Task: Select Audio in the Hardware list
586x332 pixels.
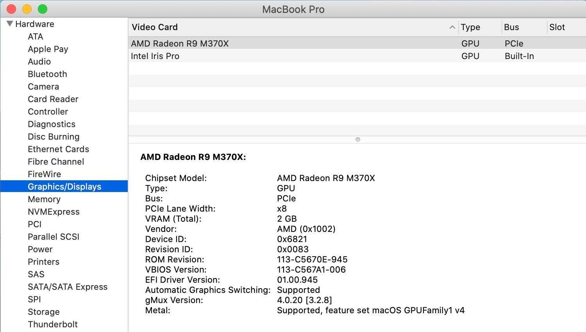Action: [39, 61]
